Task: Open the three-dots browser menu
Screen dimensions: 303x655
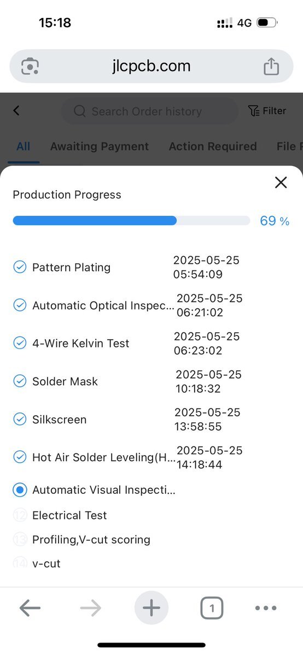Action: tap(266, 608)
